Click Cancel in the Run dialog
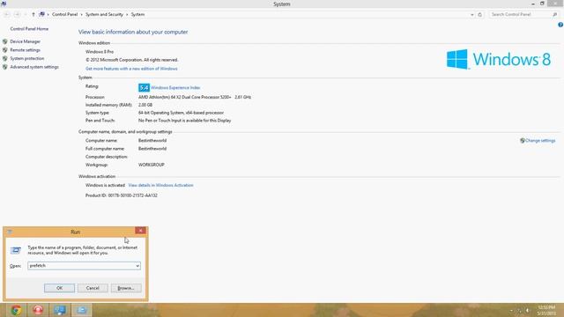Screen dimensions: 564x317 (x=93, y=288)
